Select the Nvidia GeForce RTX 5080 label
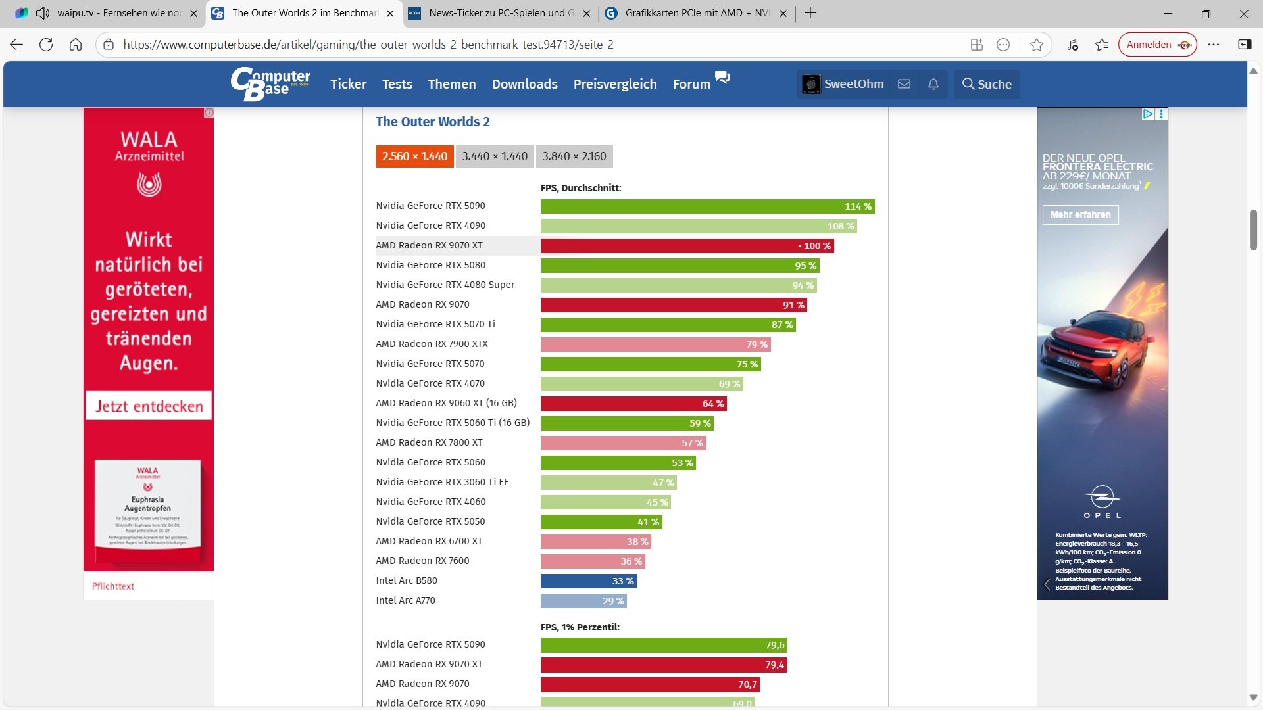Screen dimensions: 1263x710 pyautogui.click(x=430, y=265)
